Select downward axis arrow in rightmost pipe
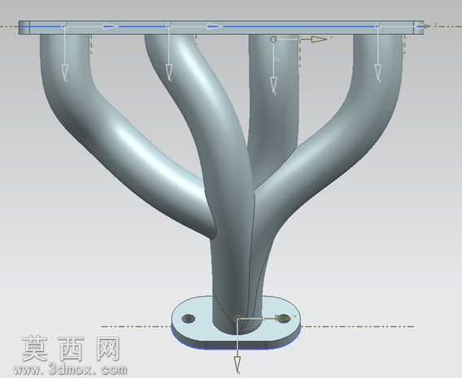462x378 pixels. click(378, 72)
